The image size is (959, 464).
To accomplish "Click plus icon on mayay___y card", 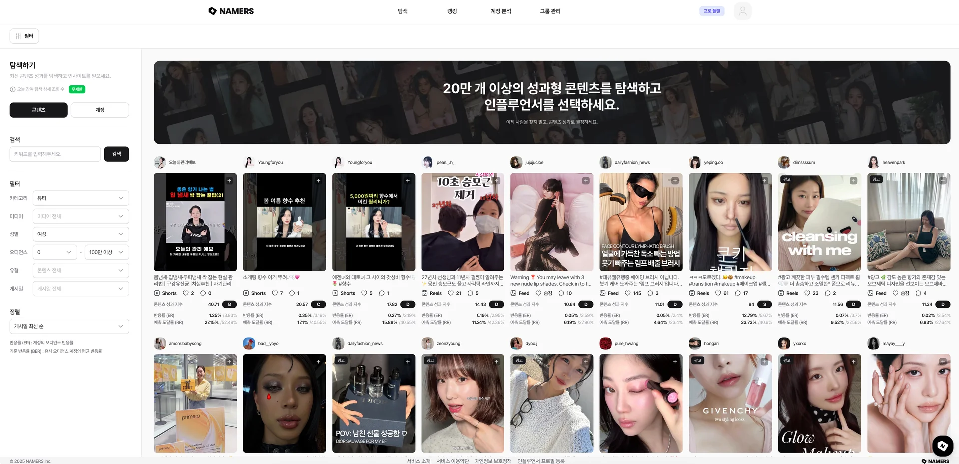I will coord(943,362).
